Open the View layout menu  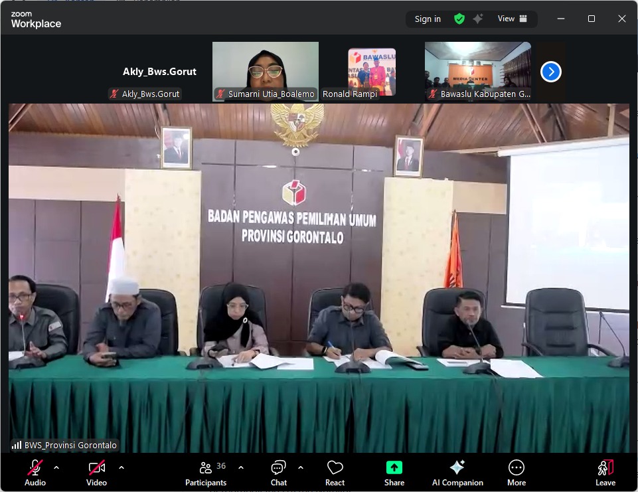510,19
